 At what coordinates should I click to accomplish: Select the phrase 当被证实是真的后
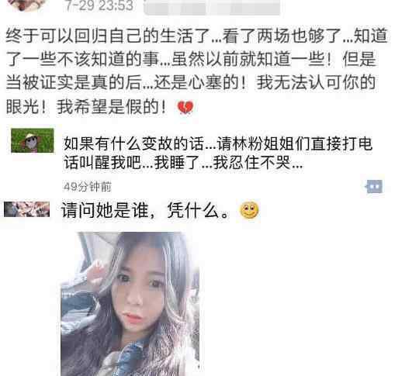pyautogui.click(x=74, y=82)
